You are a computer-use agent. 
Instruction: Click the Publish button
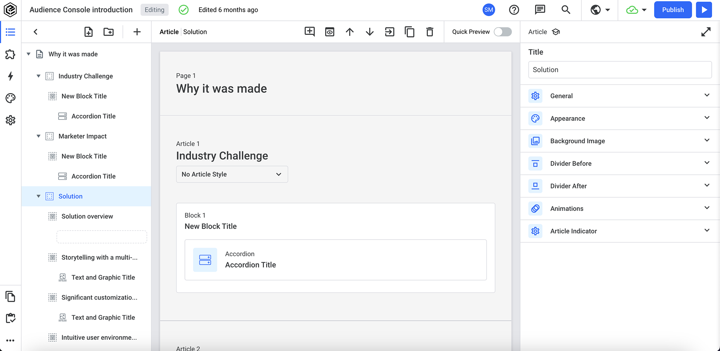click(x=673, y=10)
